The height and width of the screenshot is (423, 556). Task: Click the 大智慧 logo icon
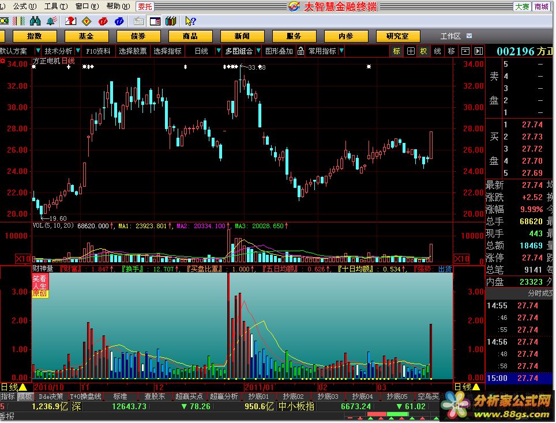[294, 6]
